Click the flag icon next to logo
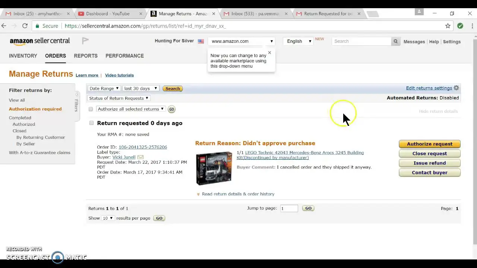The width and height of the screenshot is (477, 268). [85, 41]
